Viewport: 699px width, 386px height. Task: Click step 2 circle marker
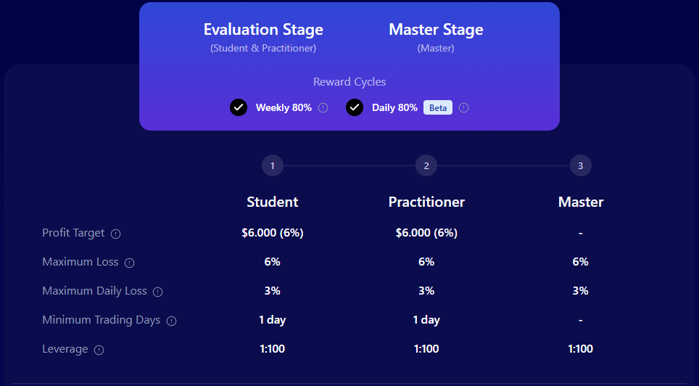pyautogui.click(x=426, y=166)
